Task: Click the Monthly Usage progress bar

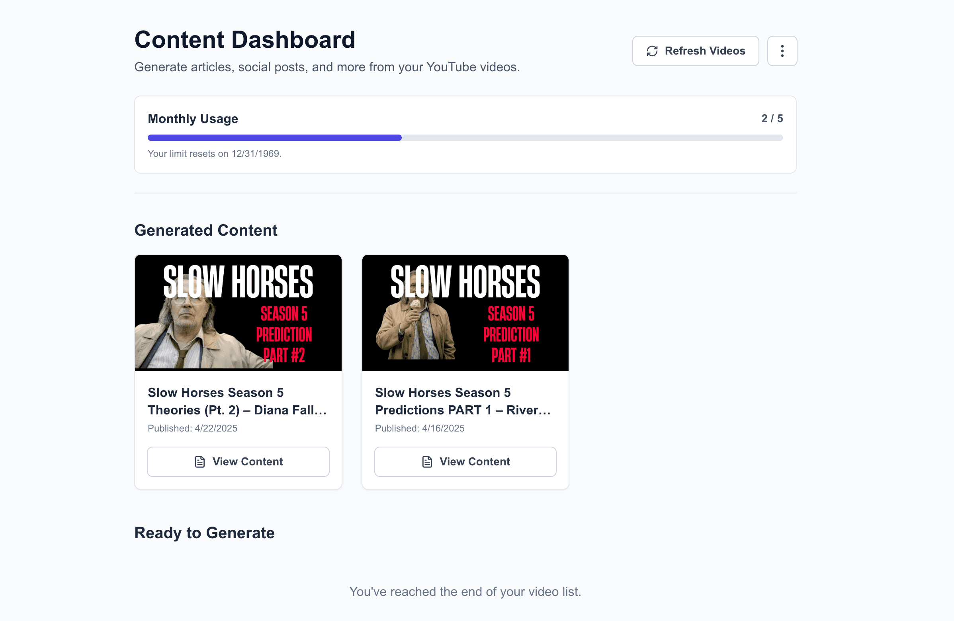Action: [x=465, y=138]
